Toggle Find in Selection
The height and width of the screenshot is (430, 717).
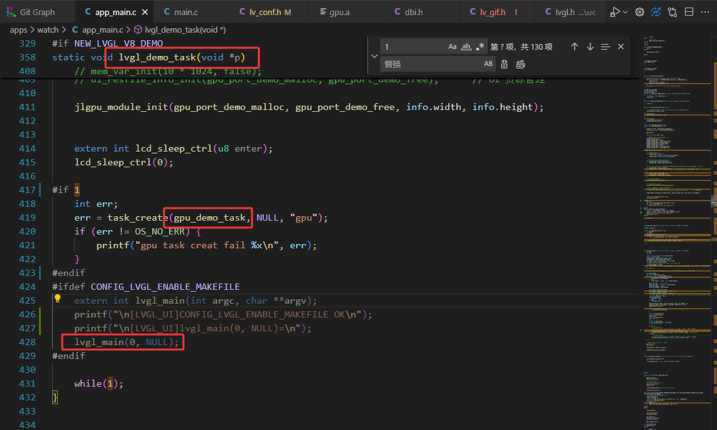(605, 47)
